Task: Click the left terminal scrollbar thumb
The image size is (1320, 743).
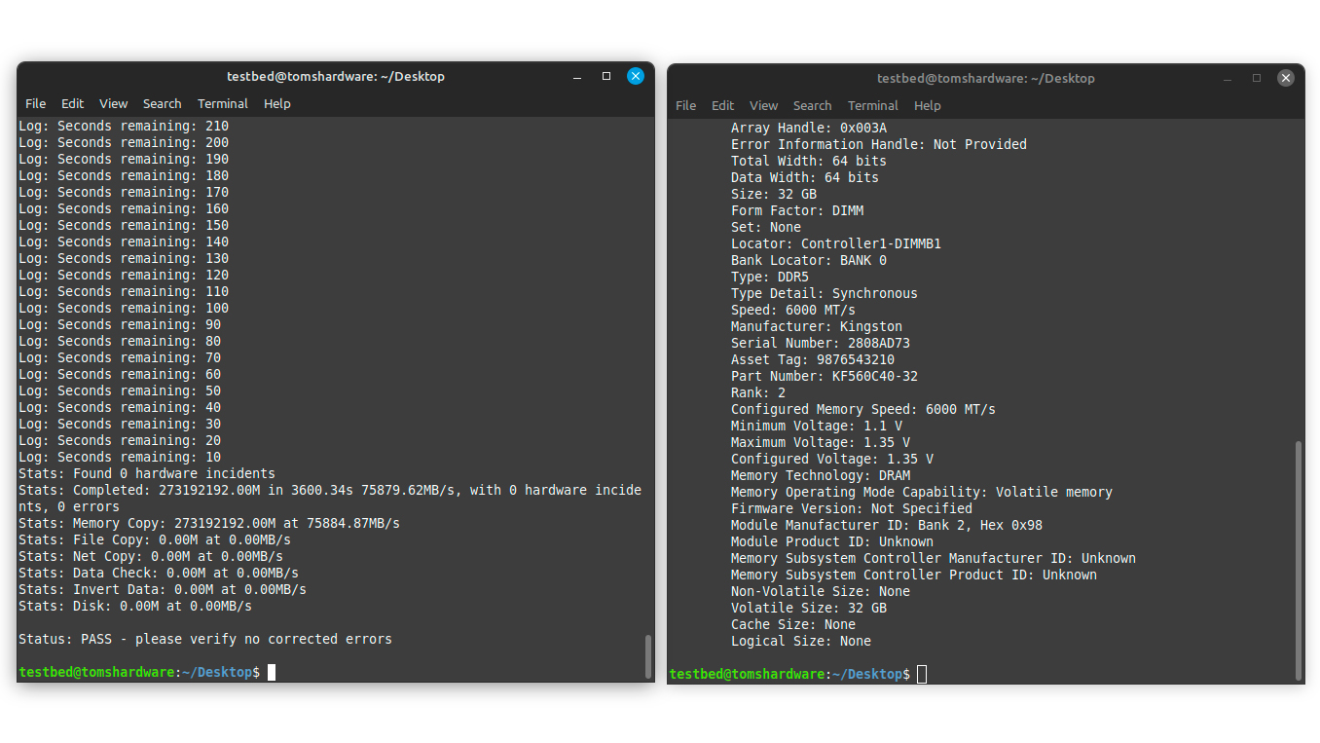Action: (648, 657)
